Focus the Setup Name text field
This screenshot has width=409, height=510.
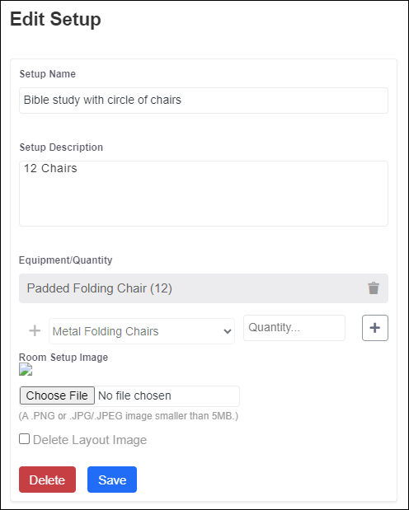pyautogui.click(x=204, y=101)
